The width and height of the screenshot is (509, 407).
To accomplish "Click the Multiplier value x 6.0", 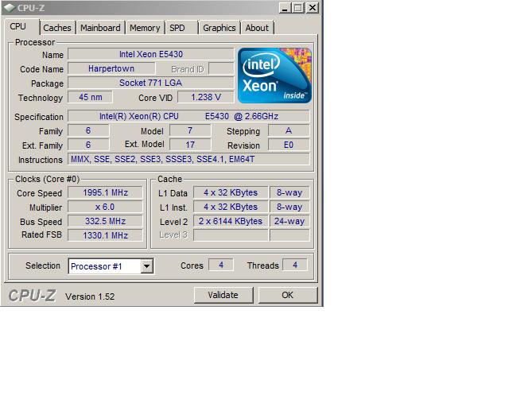I will (105, 207).
